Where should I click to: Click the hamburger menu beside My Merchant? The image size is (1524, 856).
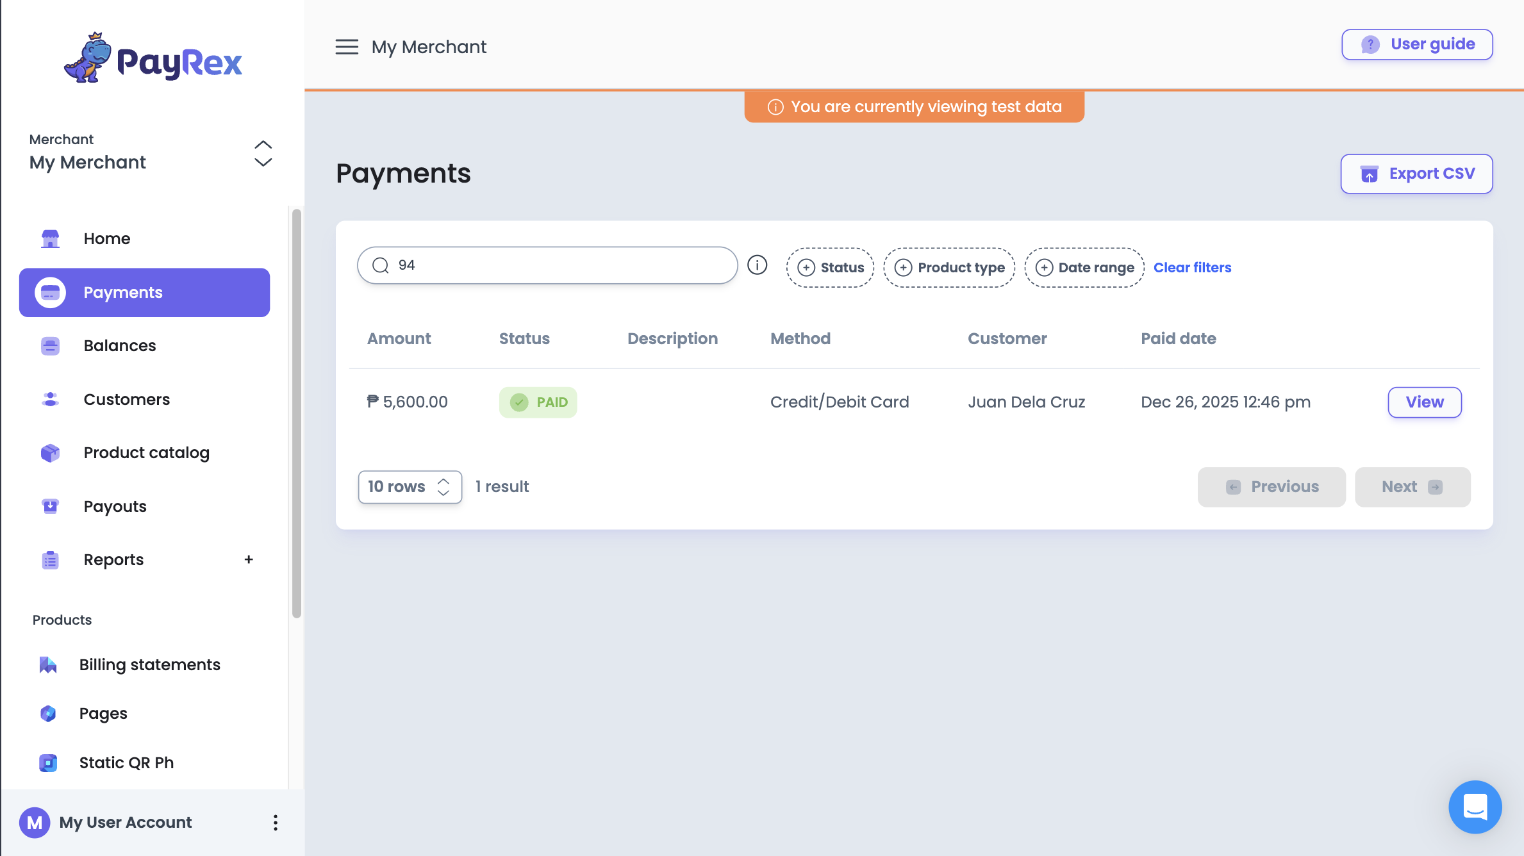(x=347, y=47)
